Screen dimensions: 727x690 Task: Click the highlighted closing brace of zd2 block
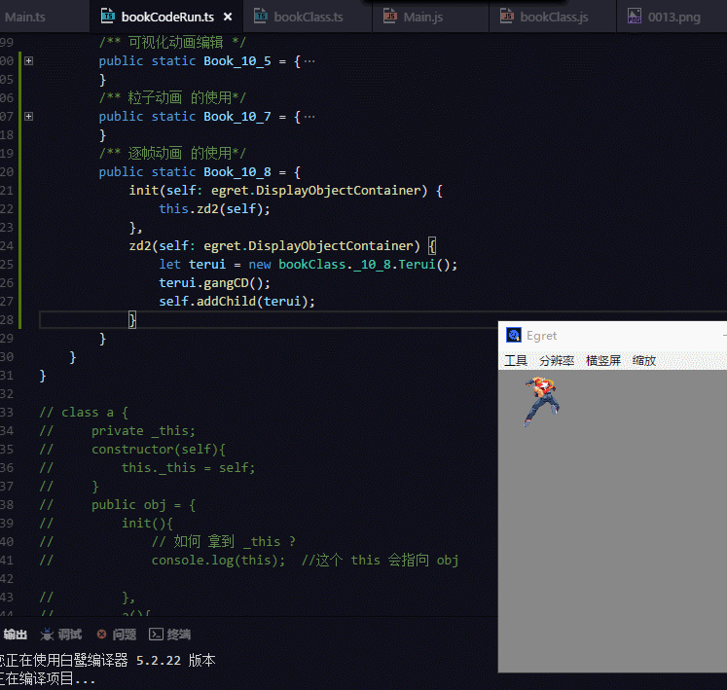(132, 320)
